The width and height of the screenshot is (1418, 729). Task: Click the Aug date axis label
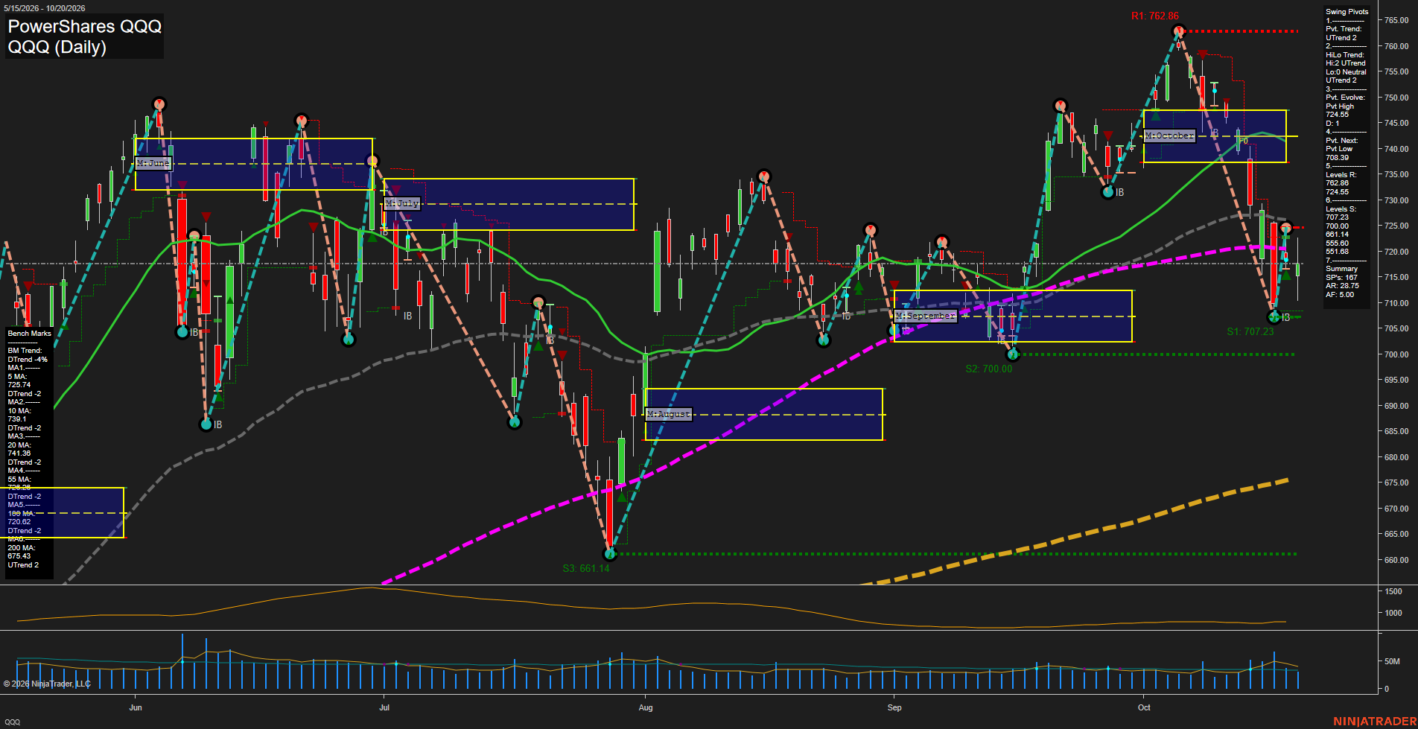[646, 707]
